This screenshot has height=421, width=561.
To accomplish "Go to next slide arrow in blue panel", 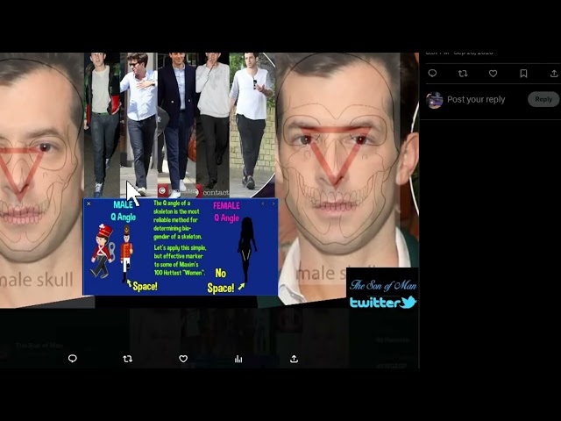I will click(x=273, y=203).
